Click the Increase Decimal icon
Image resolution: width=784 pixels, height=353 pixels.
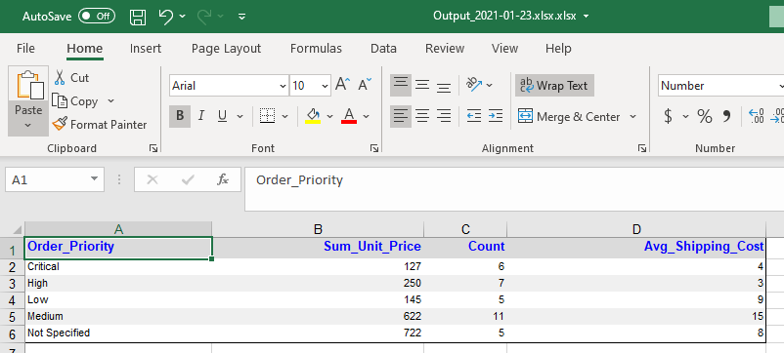[756, 117]
